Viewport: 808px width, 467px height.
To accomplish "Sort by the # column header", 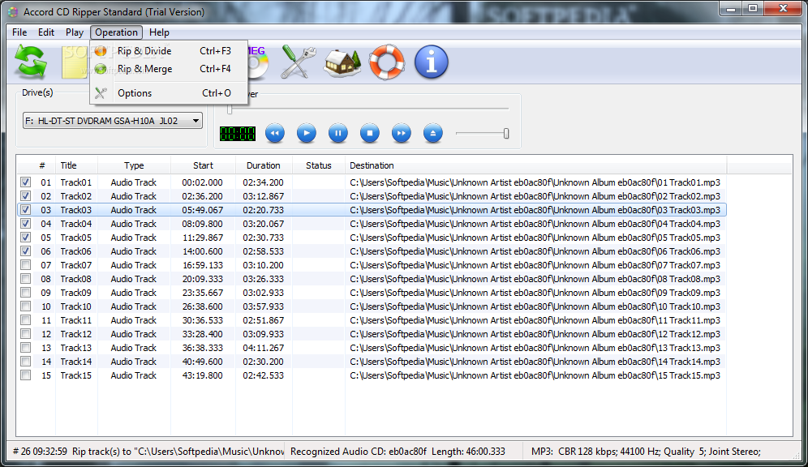I will pyautogui.click(x=41, y=165).
